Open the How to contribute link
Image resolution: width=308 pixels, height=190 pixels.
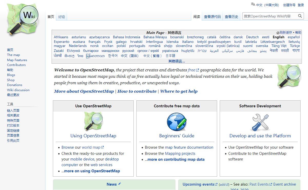click(137, 91)
